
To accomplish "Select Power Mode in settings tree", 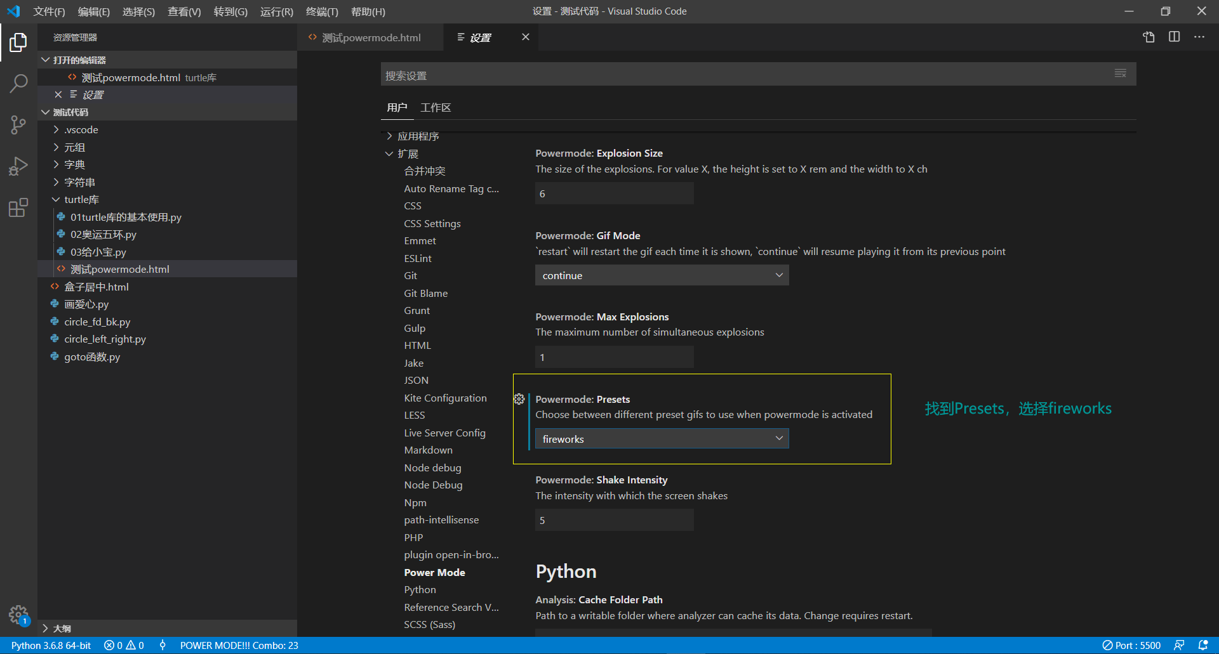I will click(434, 572).
